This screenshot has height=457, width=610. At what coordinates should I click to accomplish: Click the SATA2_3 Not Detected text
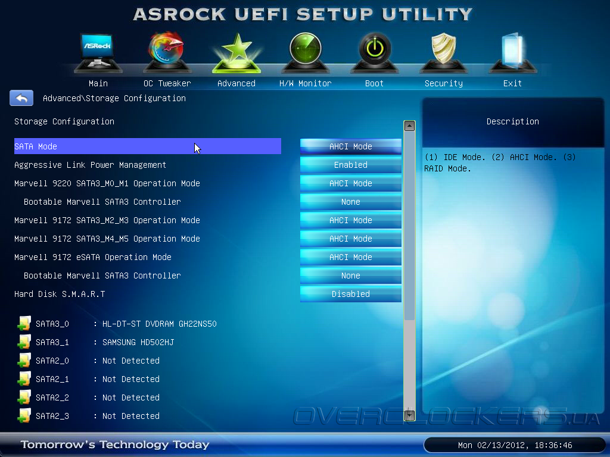pos(130,416)
